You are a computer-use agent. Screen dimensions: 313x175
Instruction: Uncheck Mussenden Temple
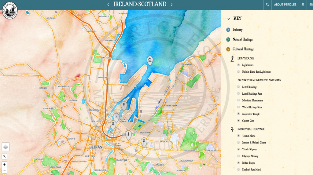(238, 114)
